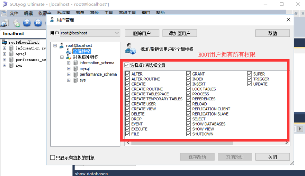Image resolution: width=305 pixels, height=176 pixels.
Task: Expand sys database in main window tree
Action: click(x=4, y=66)
